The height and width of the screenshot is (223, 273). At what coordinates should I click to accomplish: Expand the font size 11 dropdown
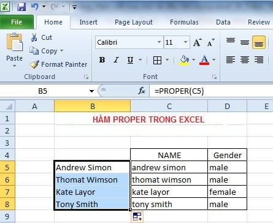[185, 42]
